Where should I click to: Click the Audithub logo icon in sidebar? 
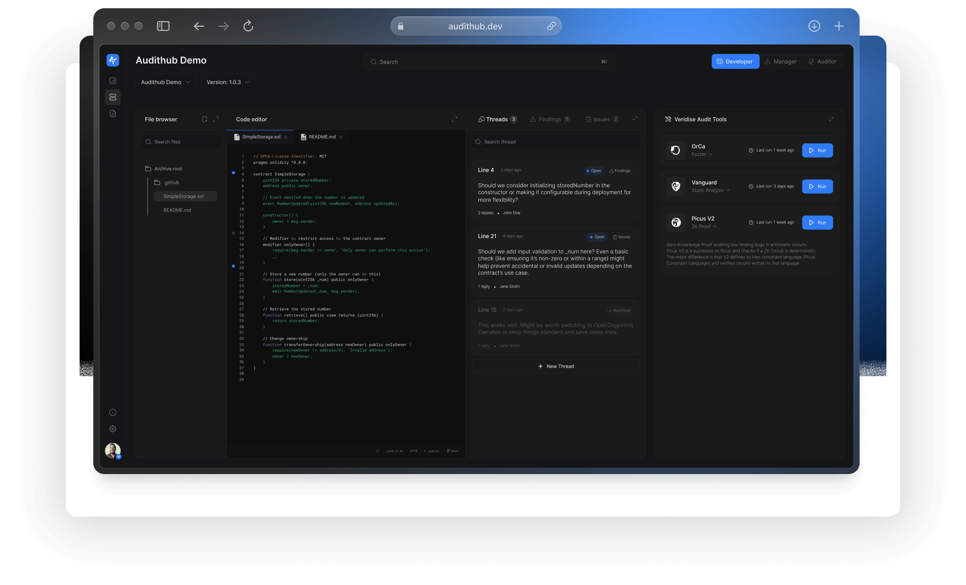[113, 60]
